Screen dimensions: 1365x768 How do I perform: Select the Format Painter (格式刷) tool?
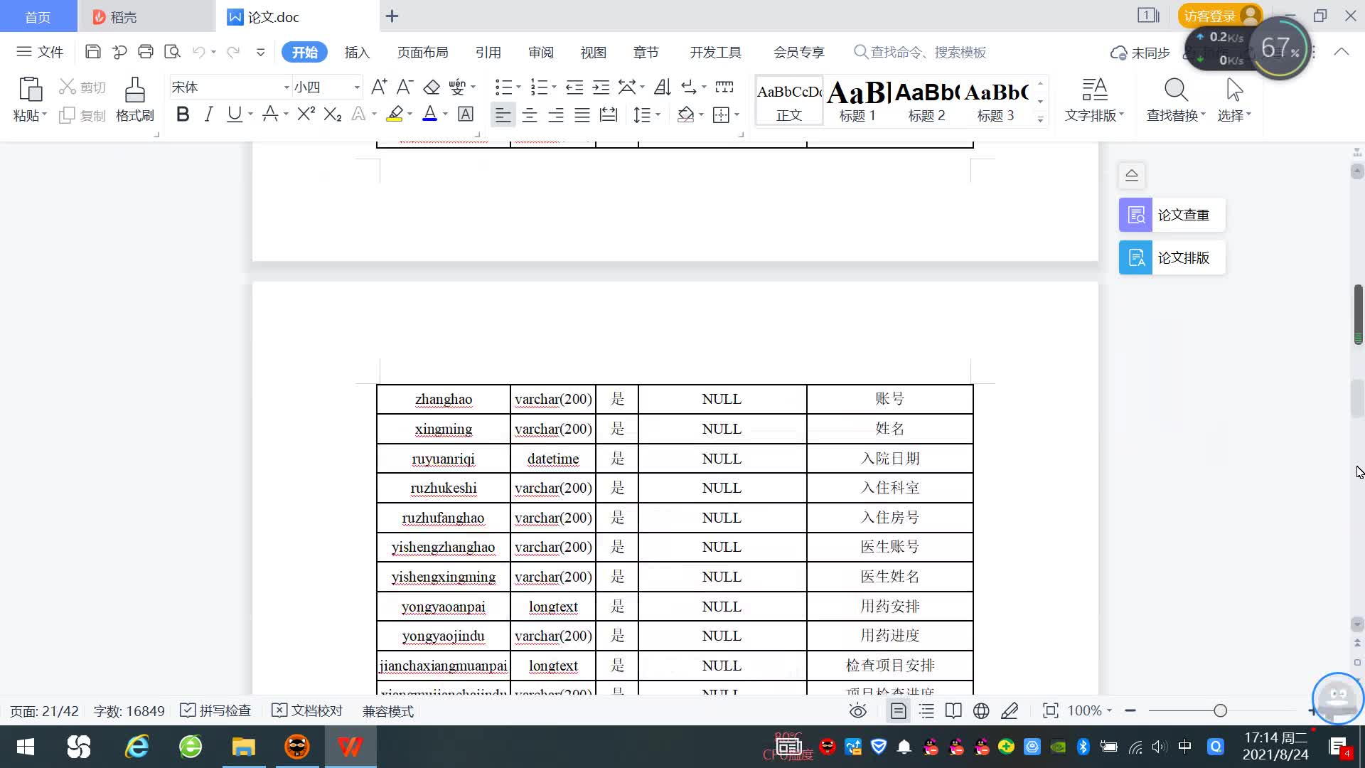point(135,100)
